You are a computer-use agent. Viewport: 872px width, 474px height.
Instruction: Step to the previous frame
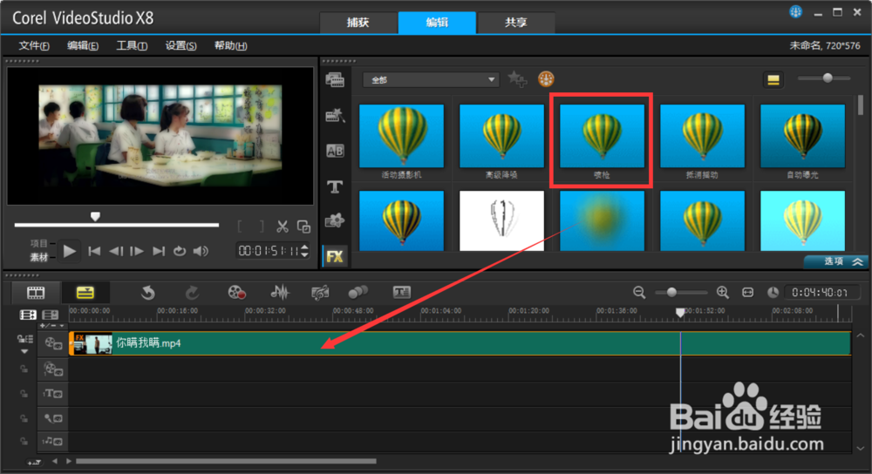pos(116,251)
